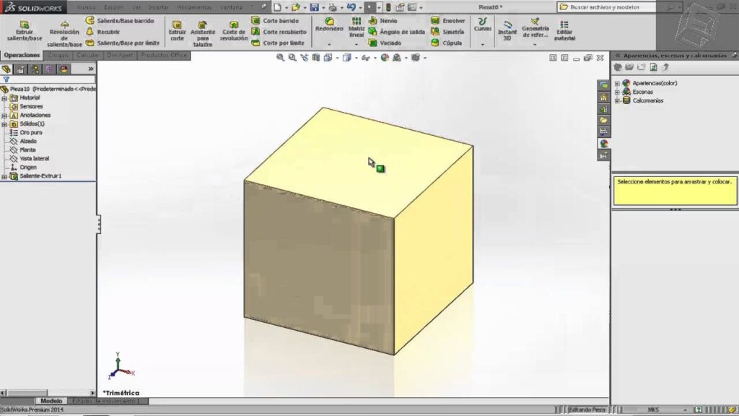This screenshot has height=416, width=739.
Task: Select the Planta plane in the tree
Action: tap(28, 150)
